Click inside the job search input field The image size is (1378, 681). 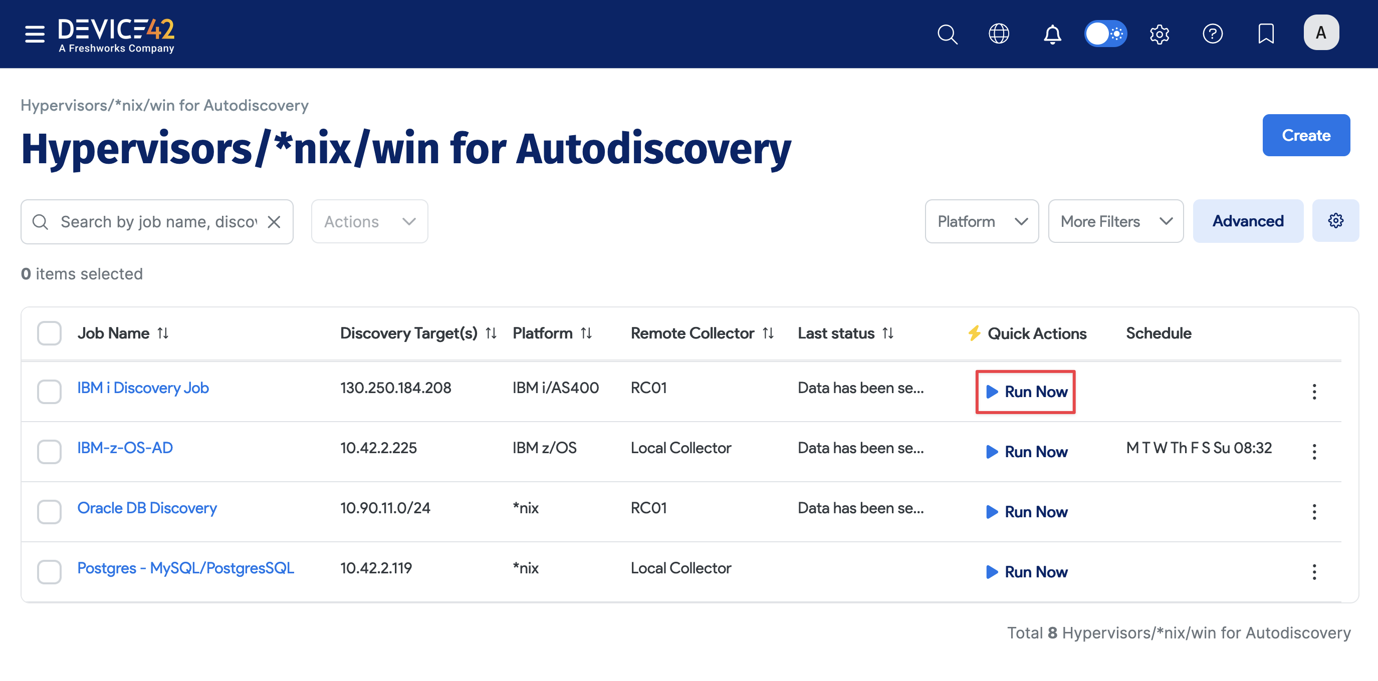[x=155, y=221]
